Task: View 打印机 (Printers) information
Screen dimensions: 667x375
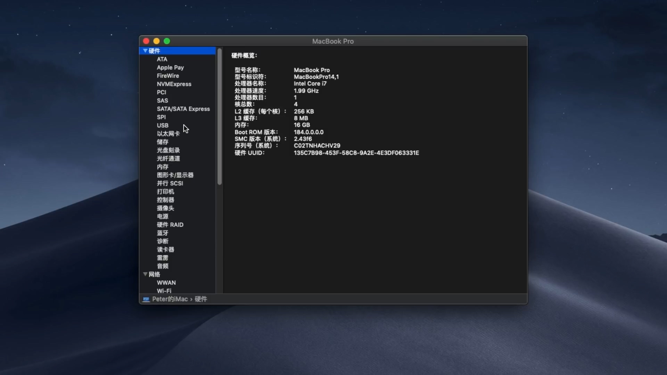Action: pyautogui.click(x=165, y=192)
